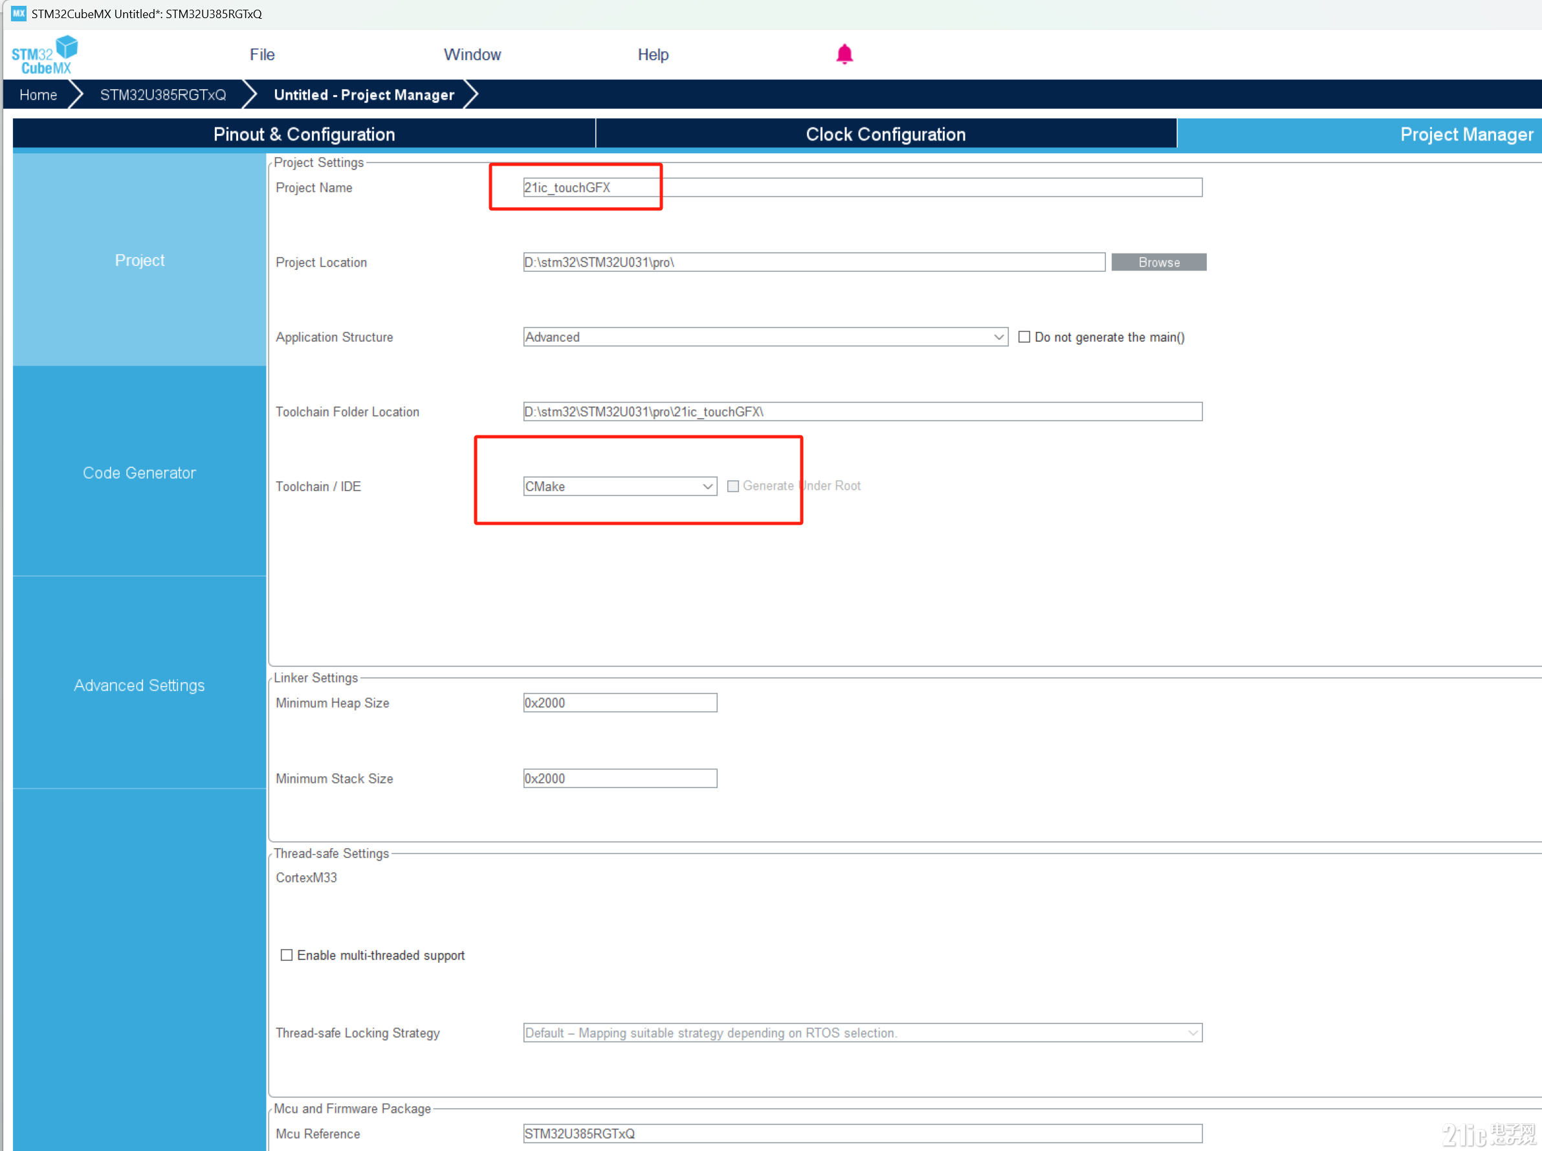Viewport: 1542px width, 1151px height.
Task: Expand Thread-safe Locking Strategy dropdown
Action: pyautogui.click(x=863, y=1033)
